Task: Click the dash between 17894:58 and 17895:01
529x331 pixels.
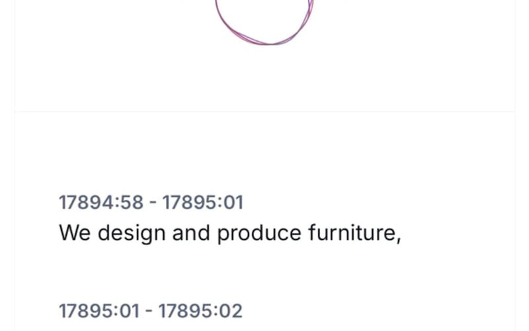Action: coord(153,203)
